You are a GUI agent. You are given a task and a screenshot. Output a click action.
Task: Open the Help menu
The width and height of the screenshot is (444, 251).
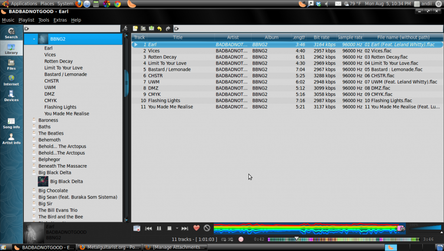(76, 20)
